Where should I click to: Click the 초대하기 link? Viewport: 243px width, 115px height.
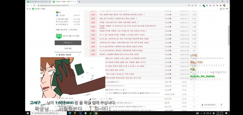coord(77,15)
